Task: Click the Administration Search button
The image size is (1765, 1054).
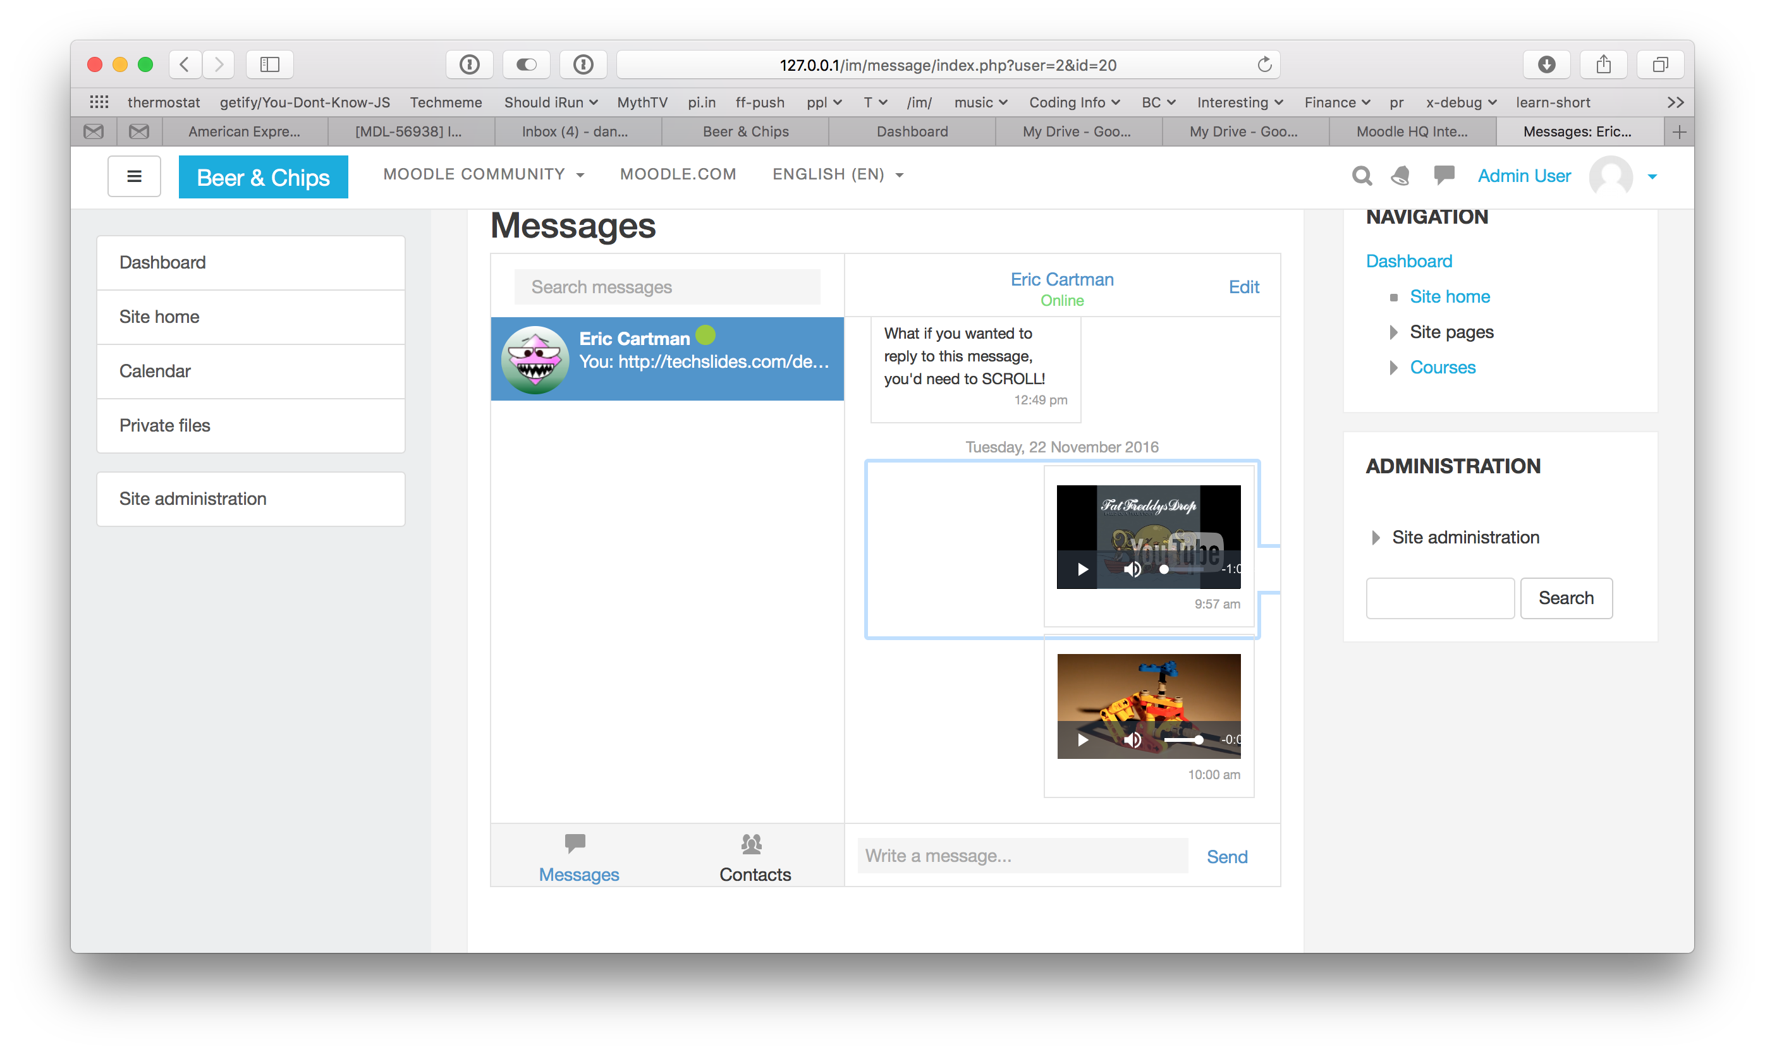Action: tap(1566, 598)
